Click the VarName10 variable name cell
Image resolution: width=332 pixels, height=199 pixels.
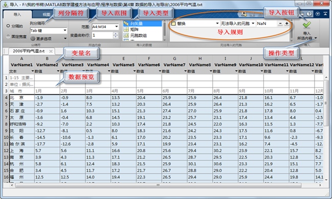coord(251,65)
